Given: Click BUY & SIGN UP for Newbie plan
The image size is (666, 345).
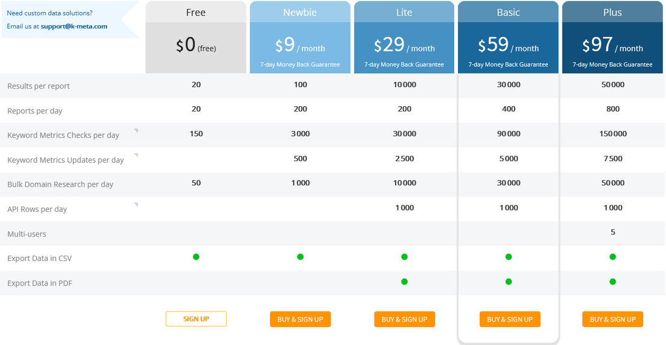Looking at the screenshot, I should (301, 319).
